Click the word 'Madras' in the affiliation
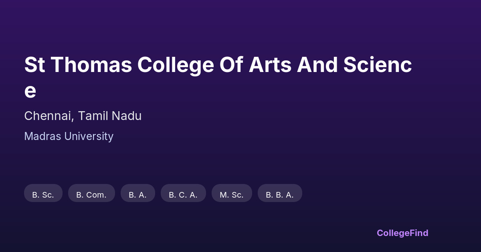The width and height of the screenshot is (481, 252). pyautogui.click(x=42, y=136)
